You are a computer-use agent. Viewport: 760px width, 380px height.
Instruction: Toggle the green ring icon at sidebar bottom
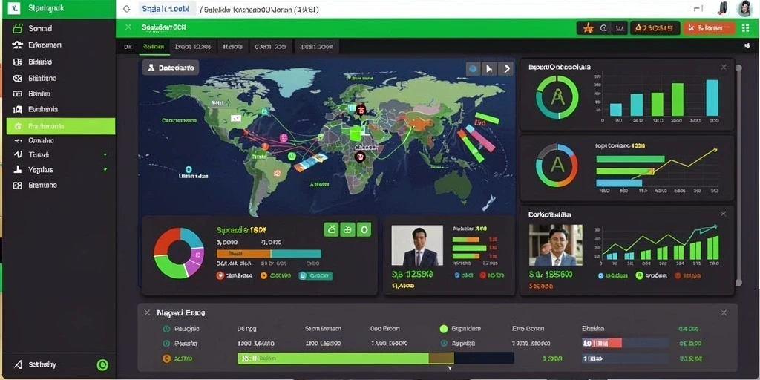pyautogui.click(x=102, y=365)
